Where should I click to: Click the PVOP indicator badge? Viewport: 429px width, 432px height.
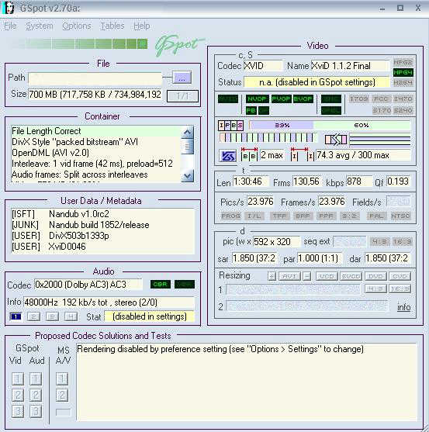point(281,98)
